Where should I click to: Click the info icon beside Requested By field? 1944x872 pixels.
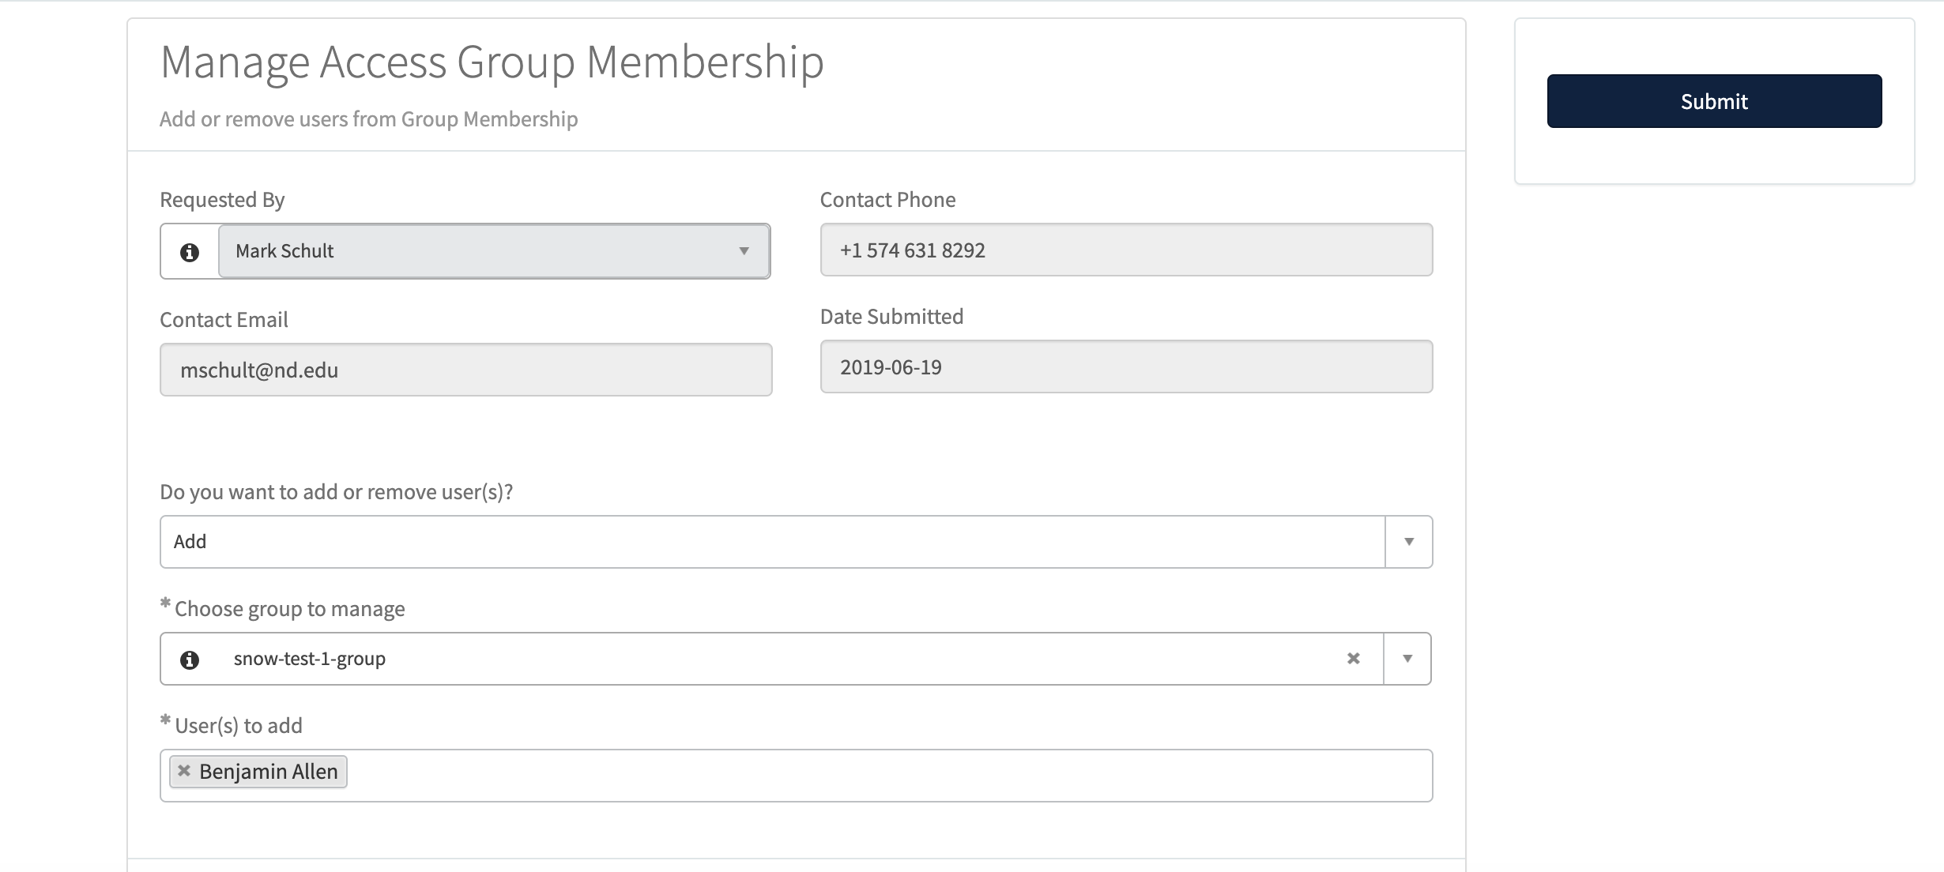tap(189, 250)
